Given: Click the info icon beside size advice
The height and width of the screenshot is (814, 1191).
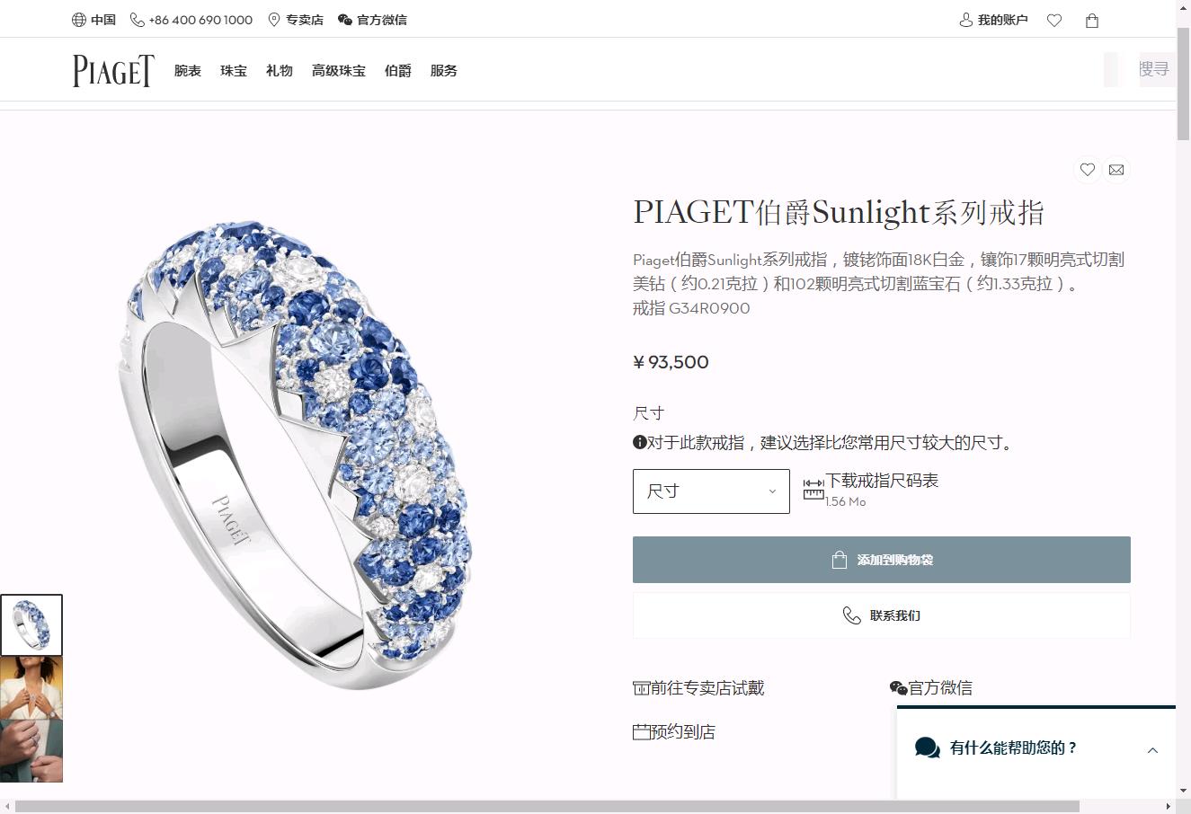Looking at the screenshot, I should tap(640, 442).
